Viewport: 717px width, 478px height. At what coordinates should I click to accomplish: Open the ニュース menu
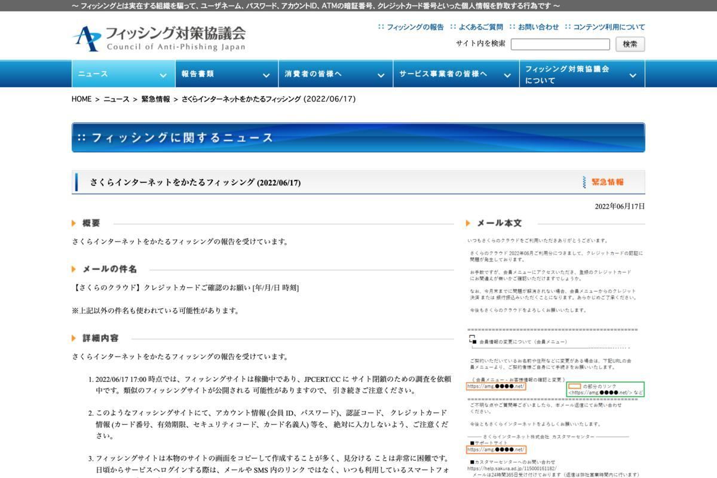(x=123, y=74)
